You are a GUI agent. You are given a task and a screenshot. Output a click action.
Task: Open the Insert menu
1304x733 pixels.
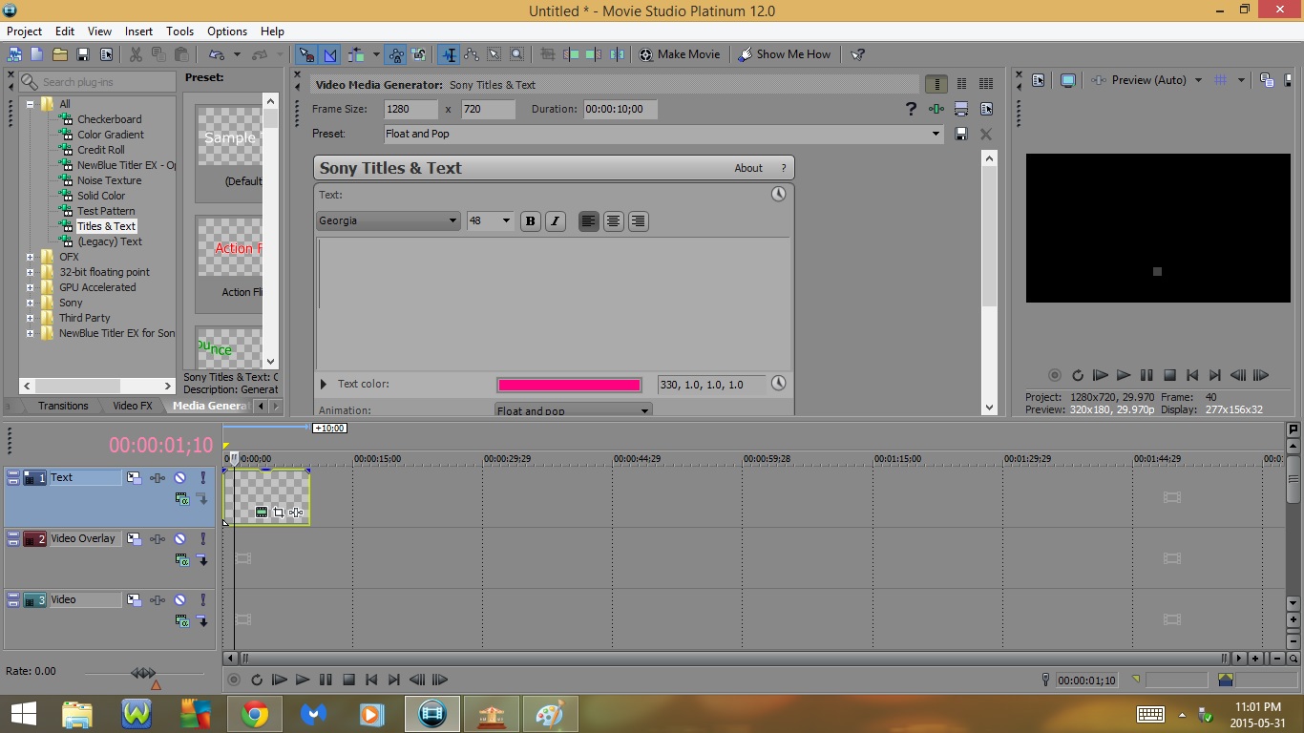coord(138,31)
